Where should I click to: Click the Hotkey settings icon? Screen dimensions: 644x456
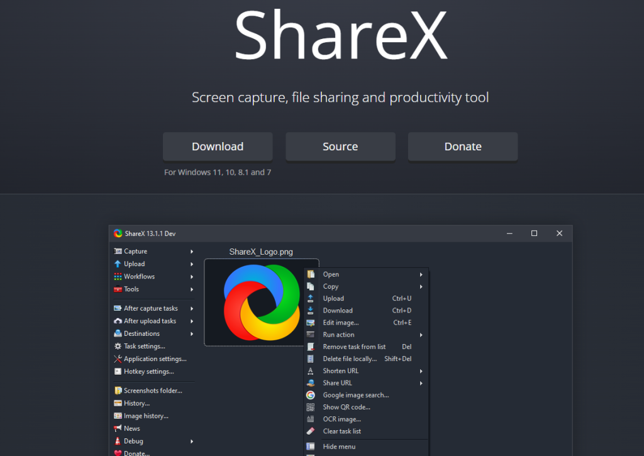click(x=118, y=371)
